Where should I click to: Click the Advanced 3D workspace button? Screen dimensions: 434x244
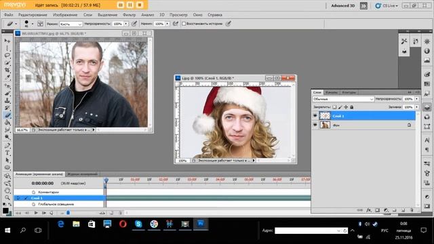[343, 6]
